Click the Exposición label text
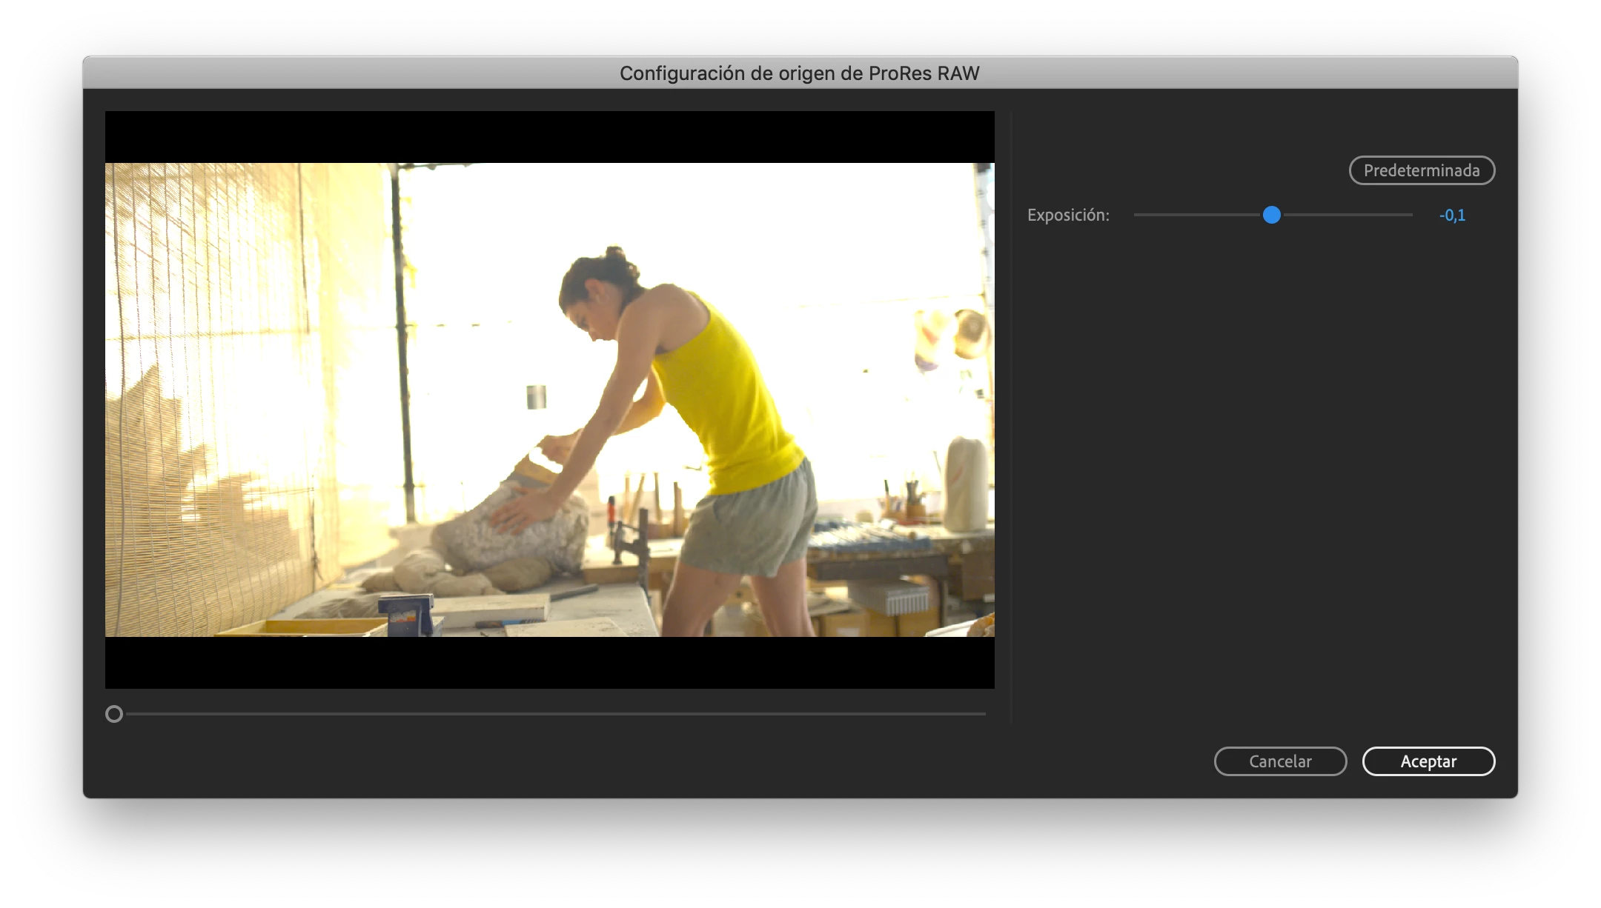1601x908 pixels. click(1067, 216)
